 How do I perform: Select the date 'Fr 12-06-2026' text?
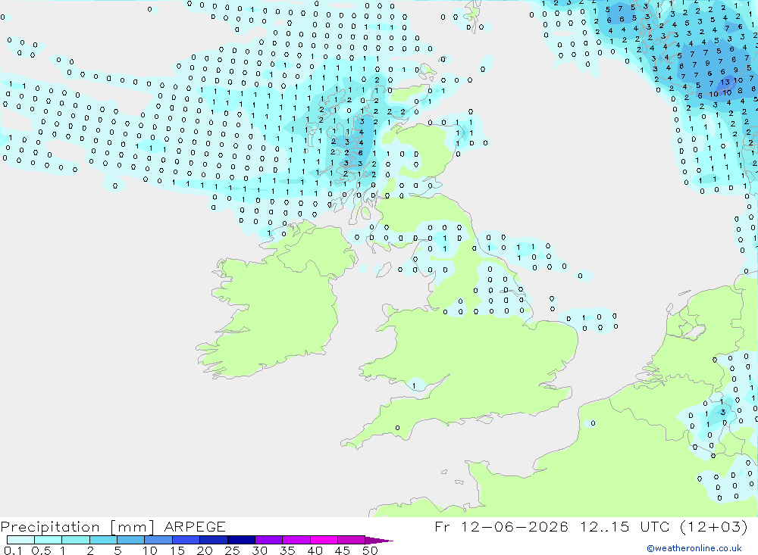501,526
